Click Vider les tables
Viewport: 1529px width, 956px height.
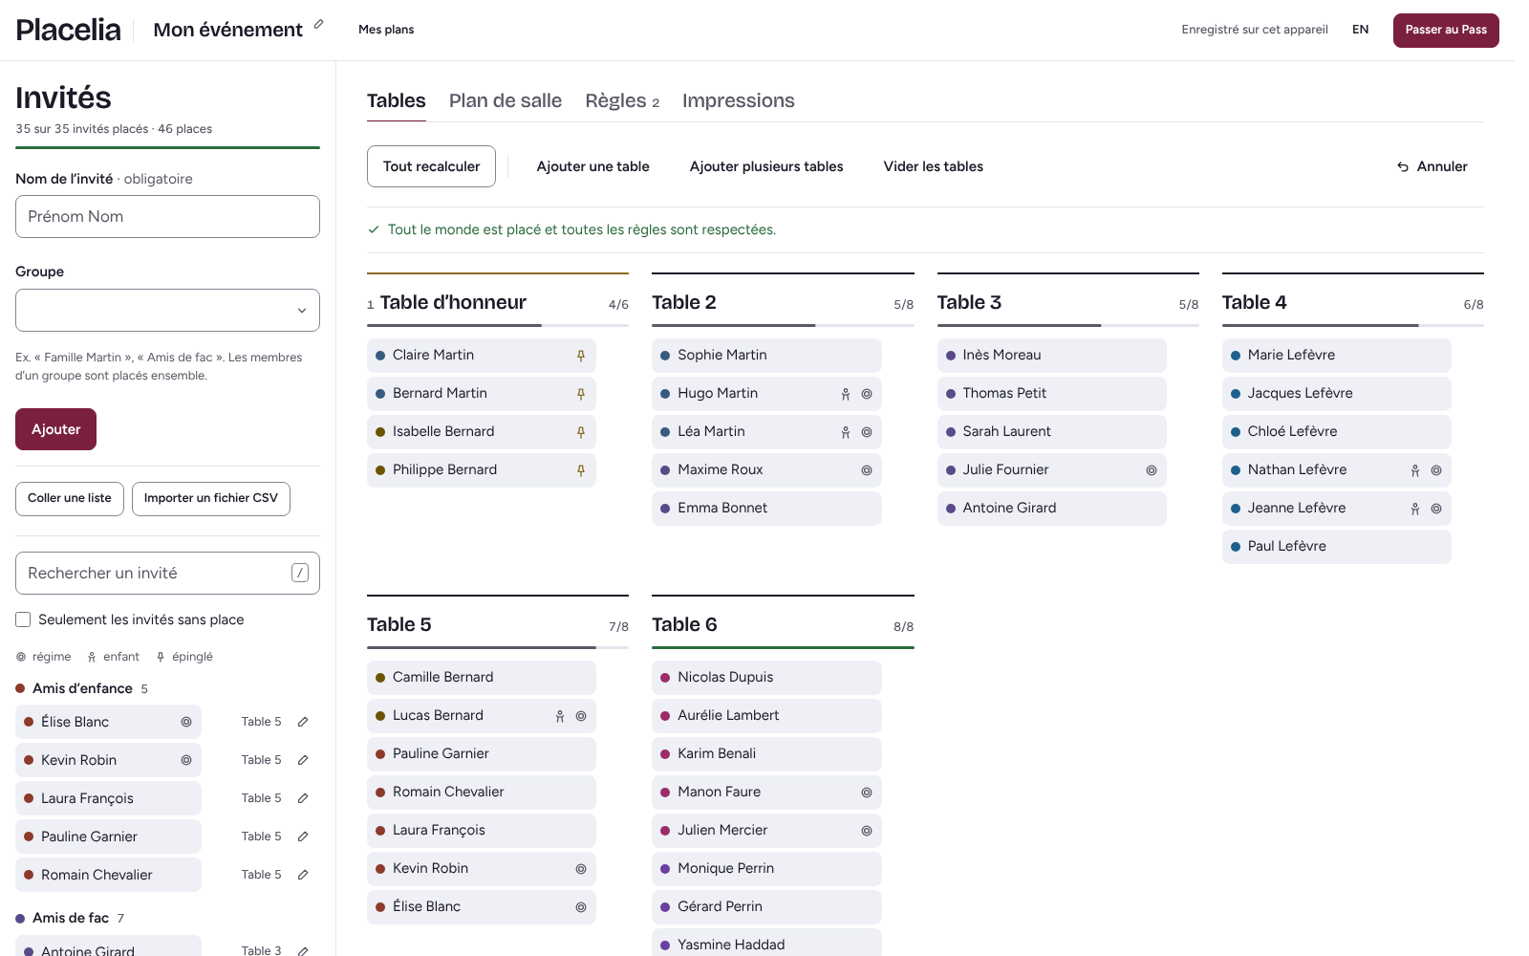tap(934, 166)
